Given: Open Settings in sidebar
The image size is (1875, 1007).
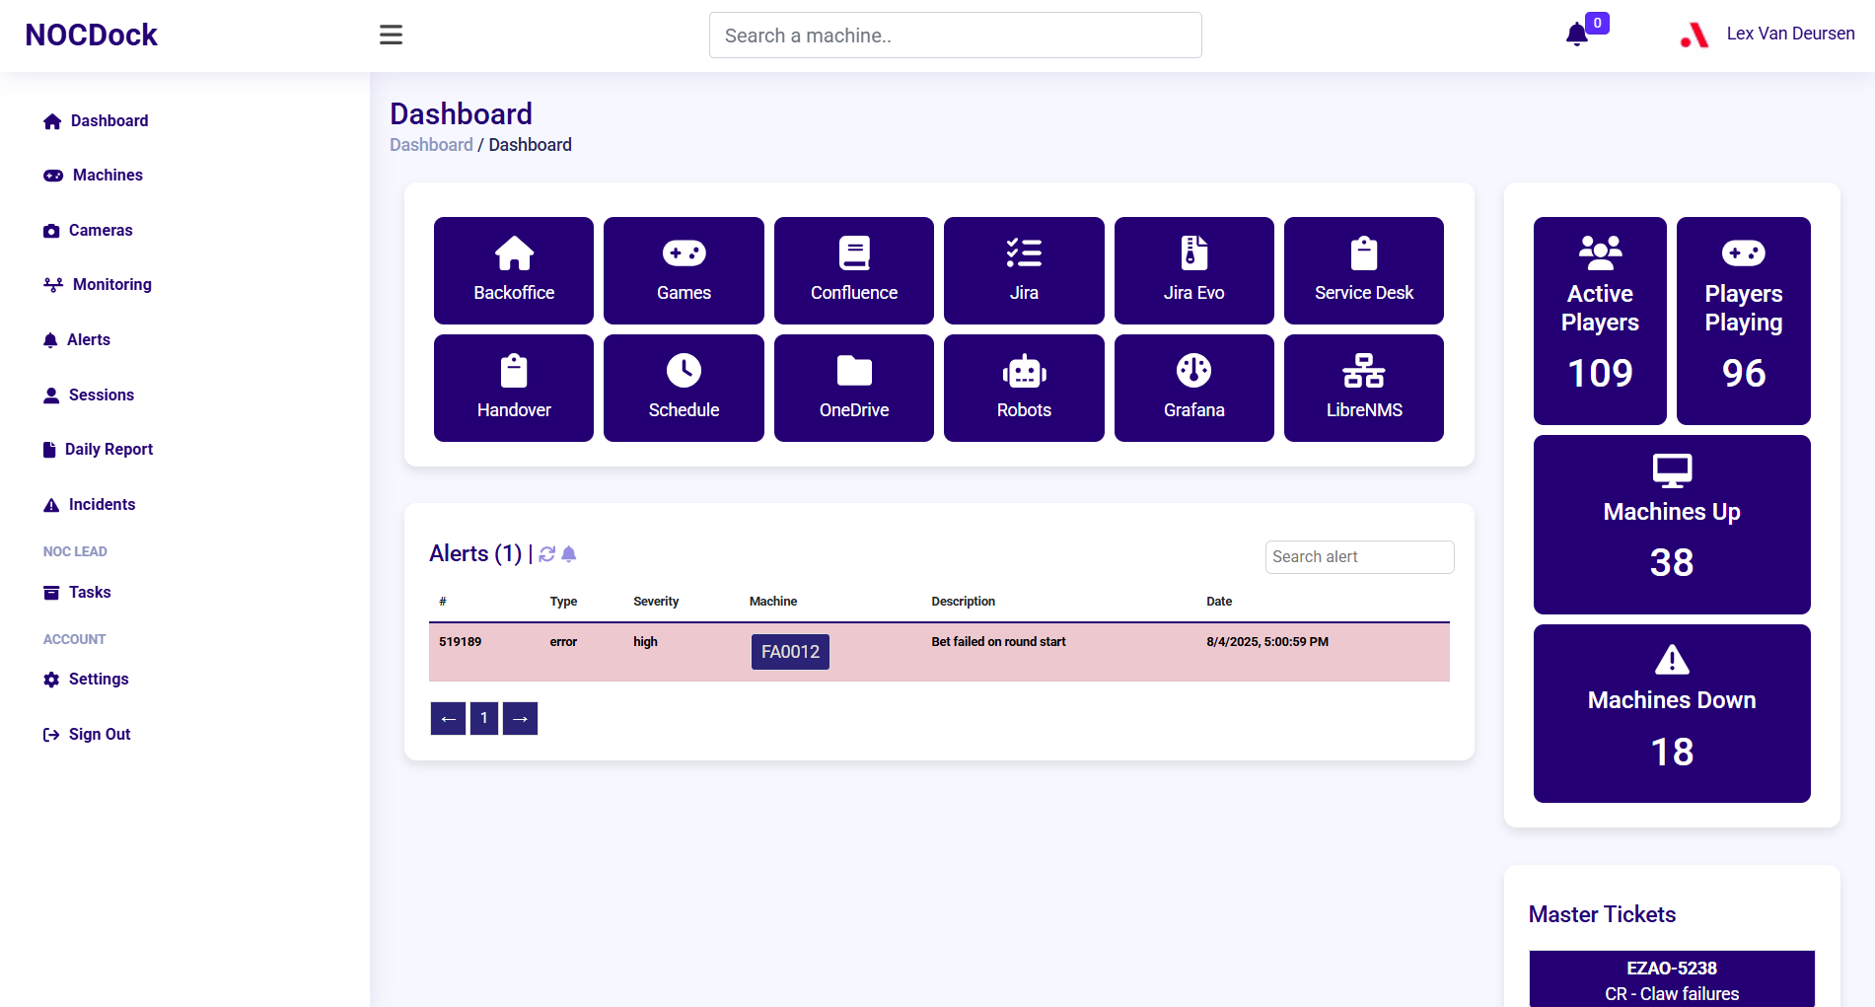Looking at the screenshot, I should point(86,679).
